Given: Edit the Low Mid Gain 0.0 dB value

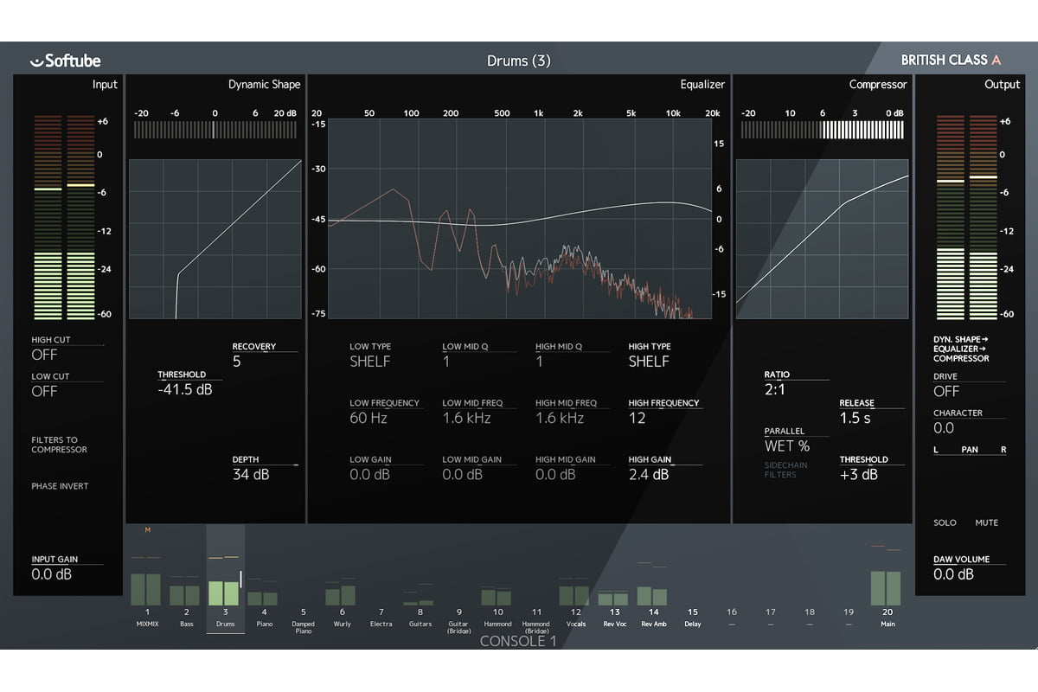Looking at the screenshot, I should coord(462,474).
